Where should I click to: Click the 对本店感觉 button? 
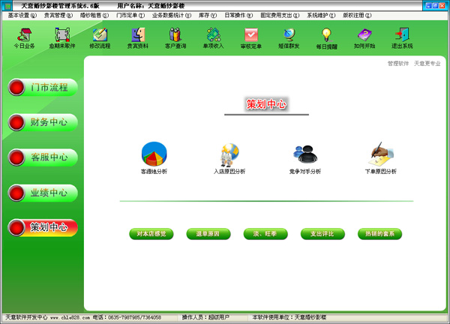click(x=151, y=234)
